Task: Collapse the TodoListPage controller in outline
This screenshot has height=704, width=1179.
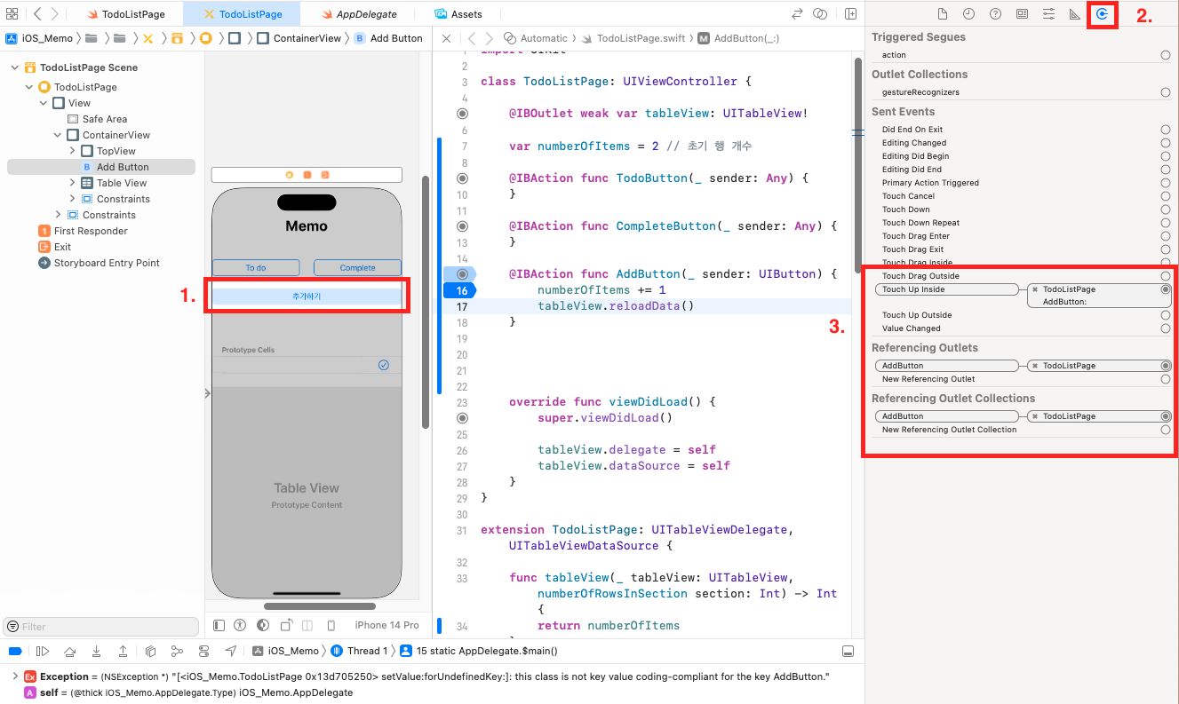Action: tap(29, 87)
